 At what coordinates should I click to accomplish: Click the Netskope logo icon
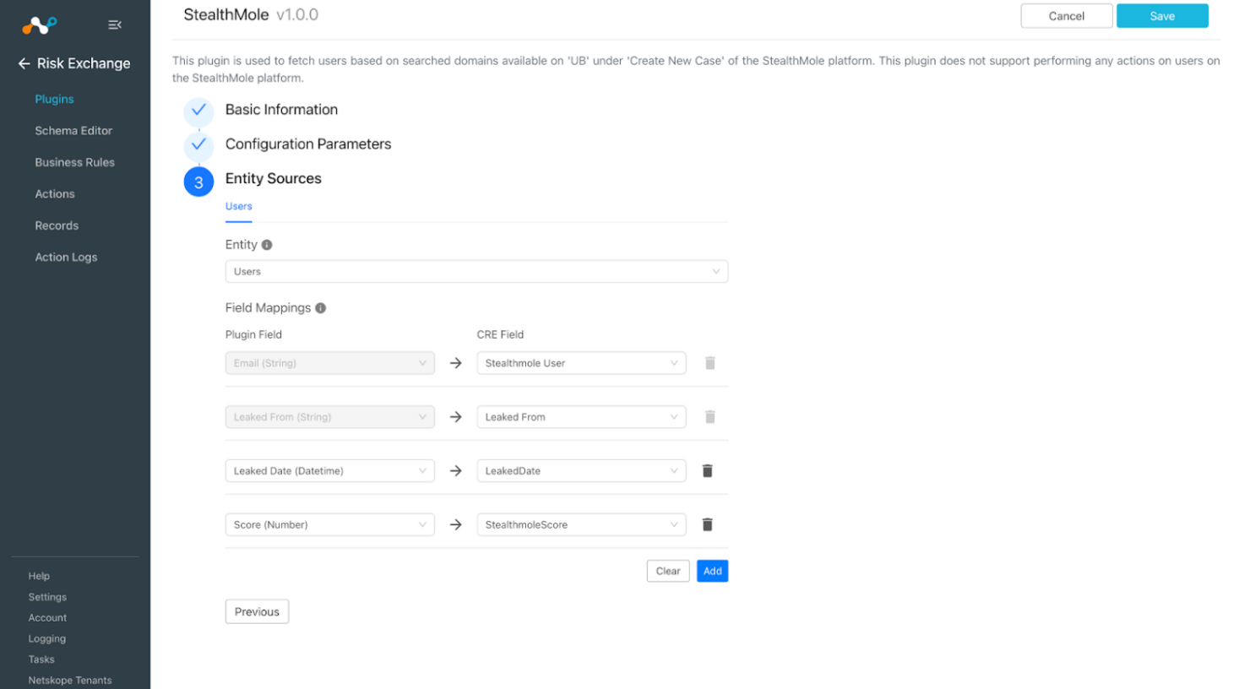coord(40,25)
